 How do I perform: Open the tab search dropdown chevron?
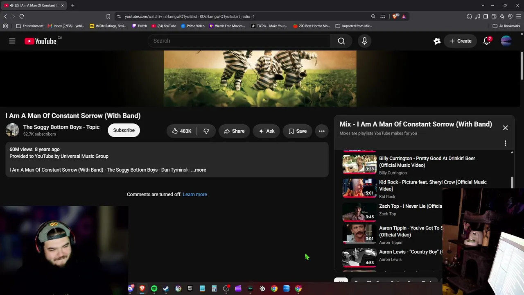point(483,5)
